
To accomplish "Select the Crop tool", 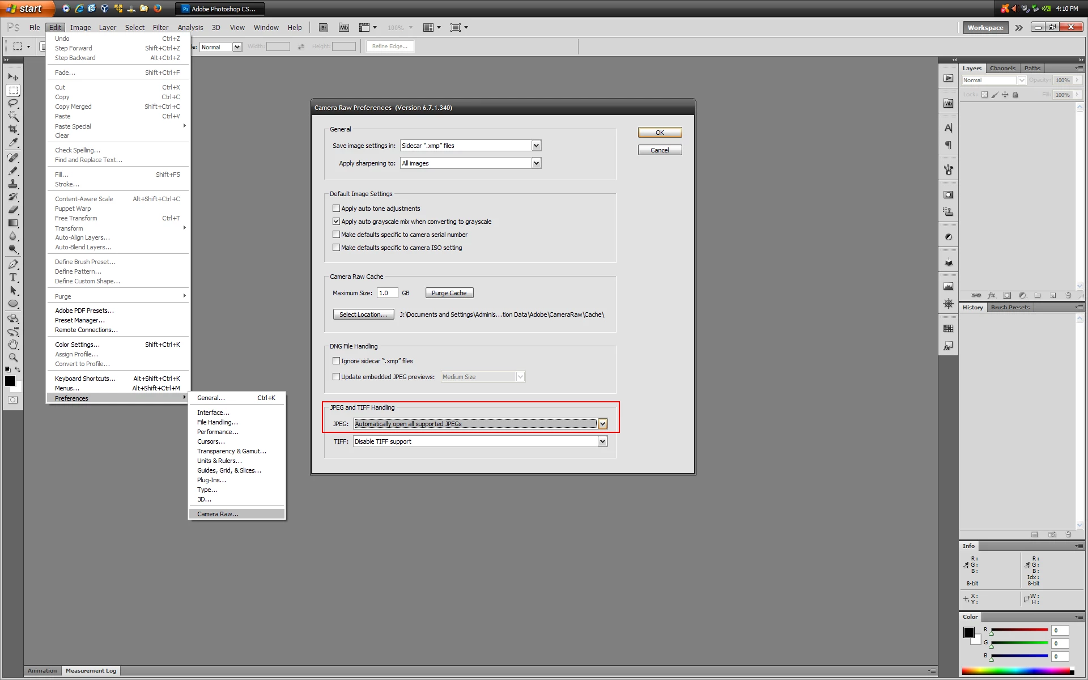I will [13, 129].
